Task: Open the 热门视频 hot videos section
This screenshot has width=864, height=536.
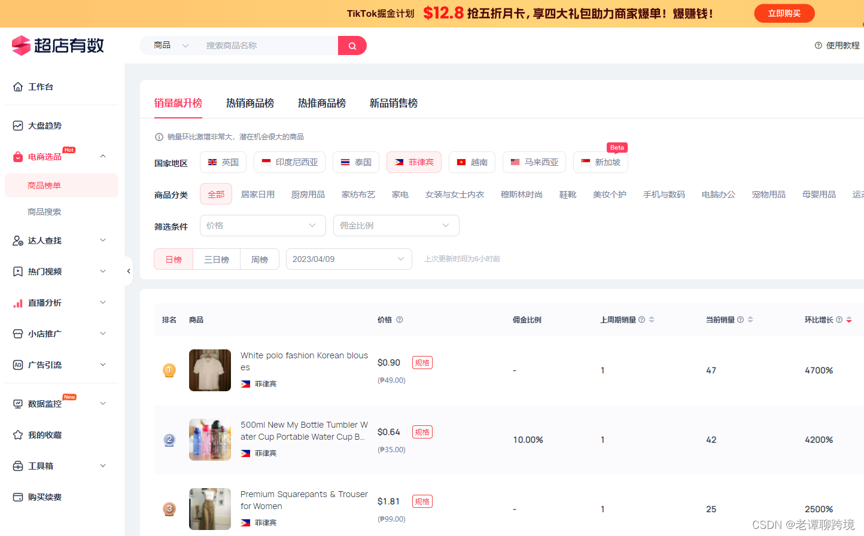Action: [x=45, y=271]
